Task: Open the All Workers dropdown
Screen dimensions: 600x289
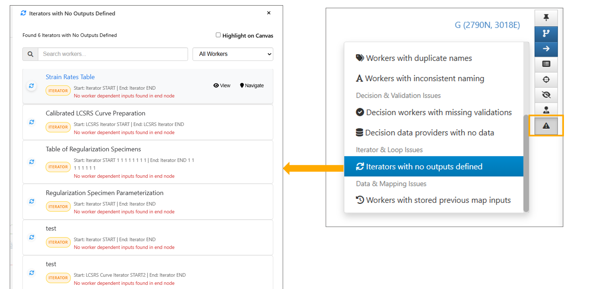Action: point(233,54)
